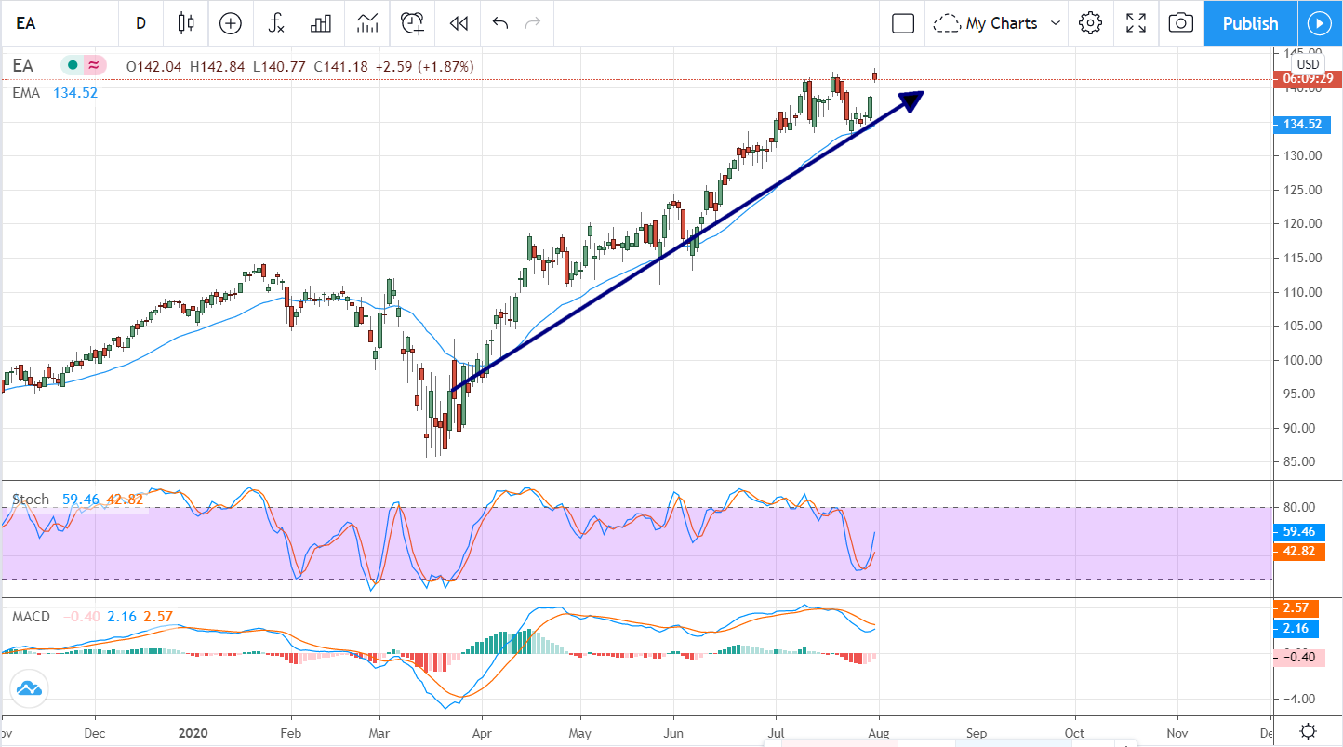Open chart settings gear
Image resolution: width=1343 pixels, height=747 pixels.
1090,22
